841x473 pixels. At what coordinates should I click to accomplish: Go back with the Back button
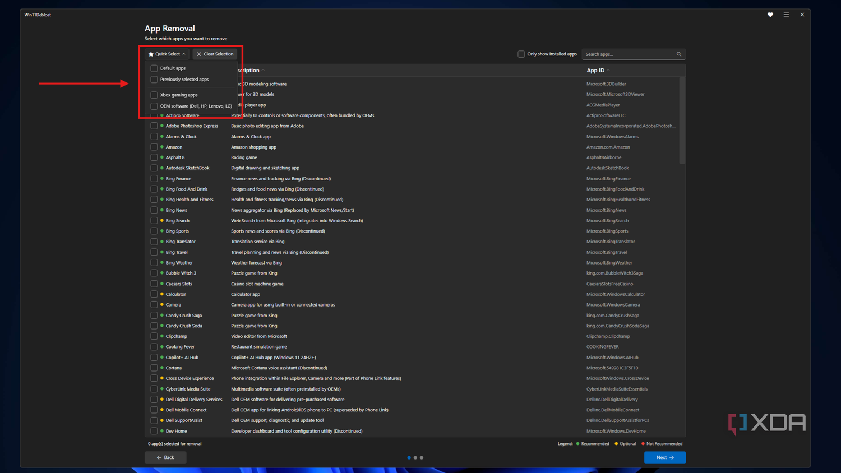[165, 457]
